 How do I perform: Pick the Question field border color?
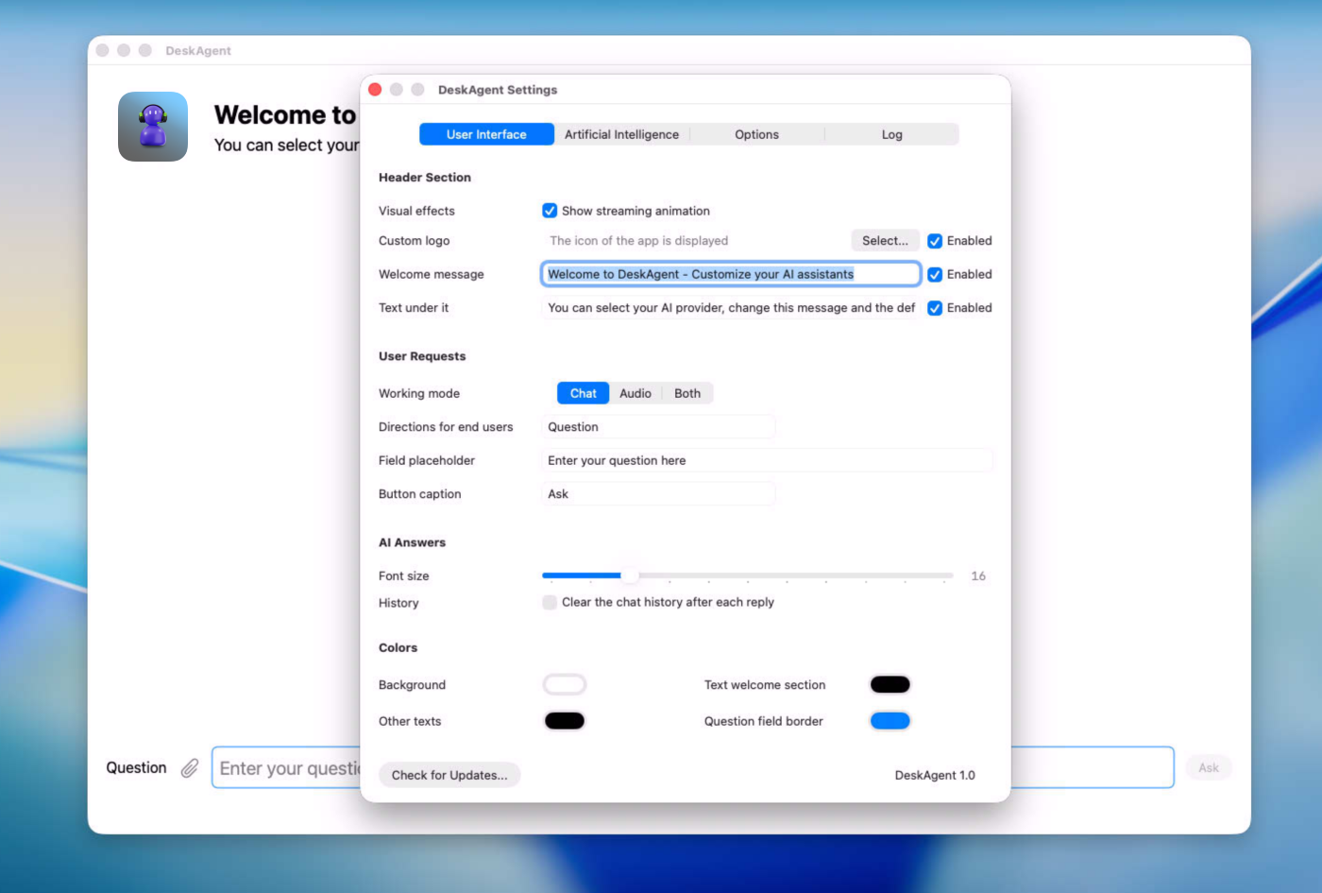pyautogui.click(x=890, y=721)
